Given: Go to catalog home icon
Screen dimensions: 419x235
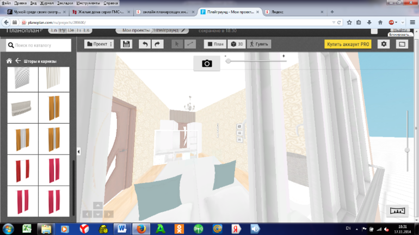Looking at the screenshot, I should pos(9,61).
